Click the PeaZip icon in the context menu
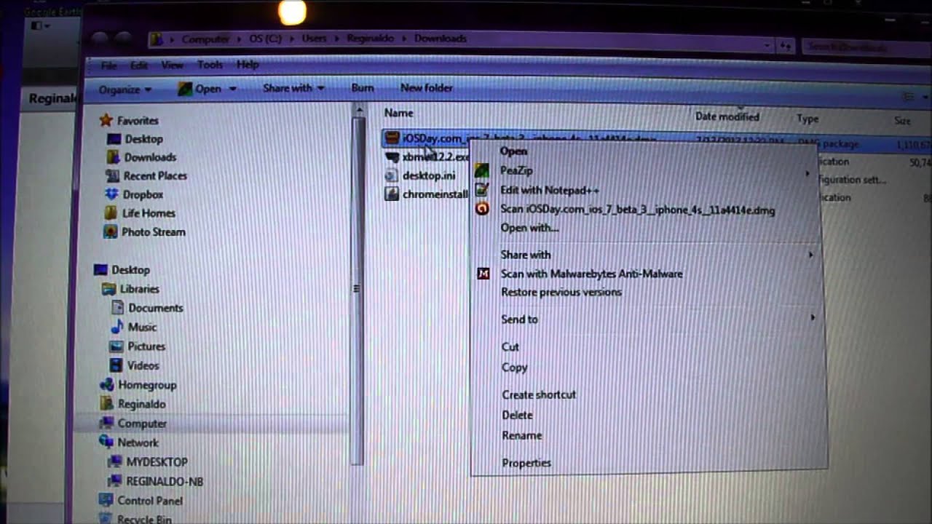The height and width of the screenshot is (524, 932). (x=482, y=171)
